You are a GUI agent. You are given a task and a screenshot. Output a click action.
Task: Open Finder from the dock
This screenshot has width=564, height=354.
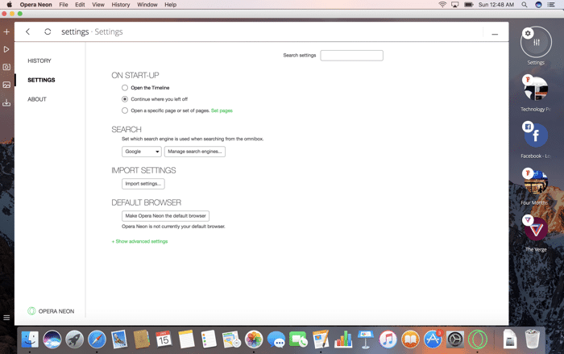coord(30,339)
